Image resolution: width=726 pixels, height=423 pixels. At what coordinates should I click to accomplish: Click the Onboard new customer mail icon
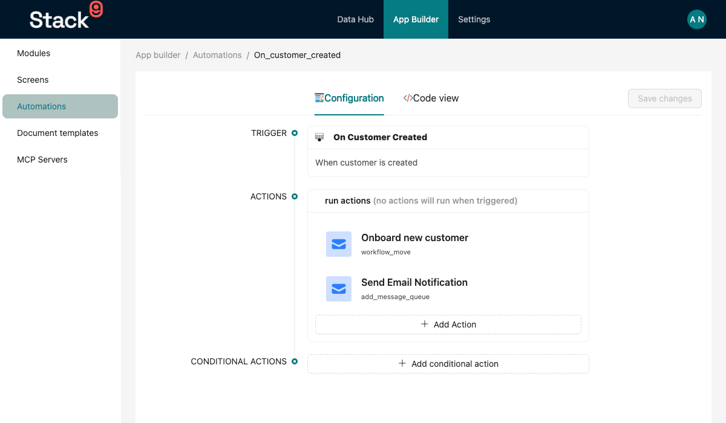tap(339, 244)
